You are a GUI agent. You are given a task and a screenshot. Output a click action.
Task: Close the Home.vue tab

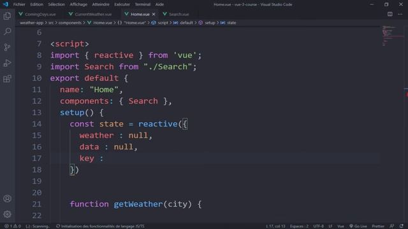coord(154,14)
